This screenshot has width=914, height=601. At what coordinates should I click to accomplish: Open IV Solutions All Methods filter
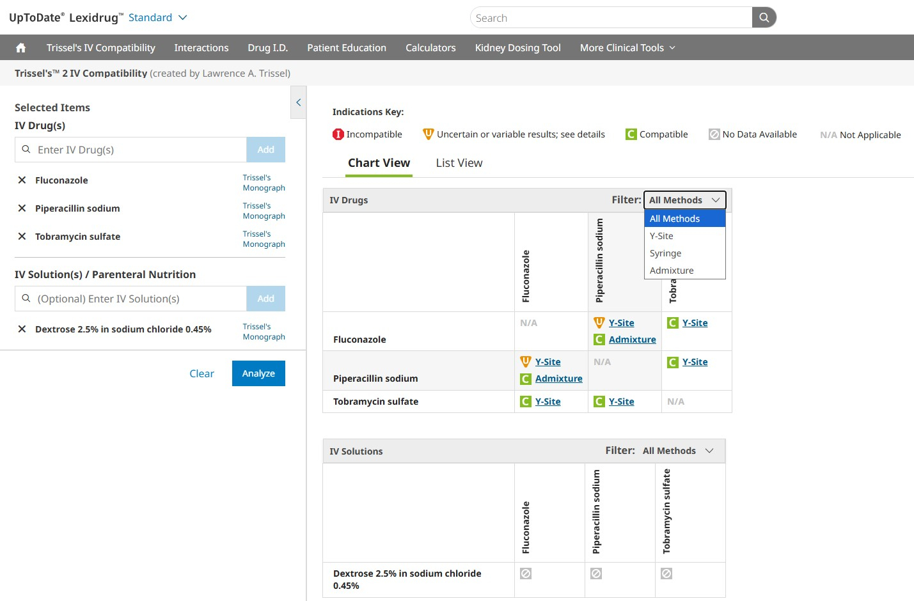point(677,451)
